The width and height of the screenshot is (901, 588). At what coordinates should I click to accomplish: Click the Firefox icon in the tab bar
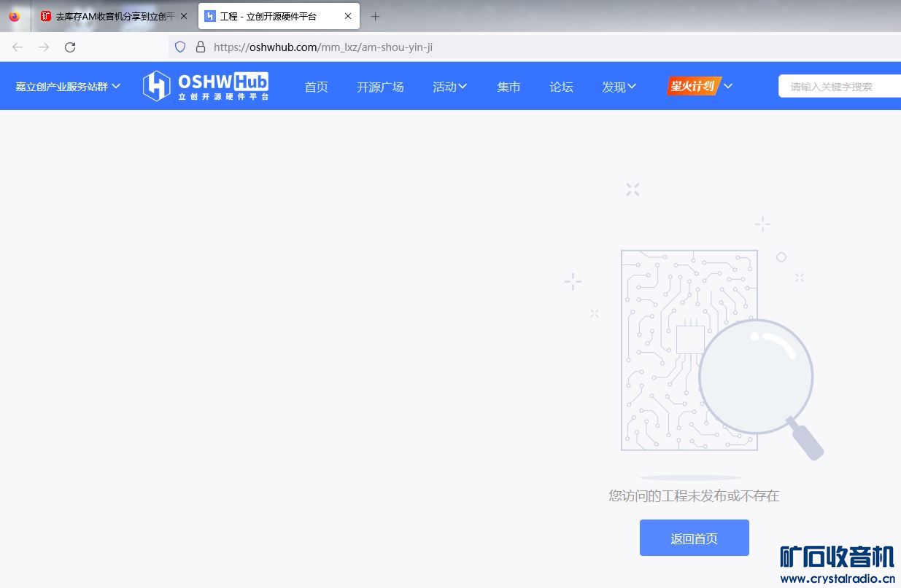tap(15, 16)
